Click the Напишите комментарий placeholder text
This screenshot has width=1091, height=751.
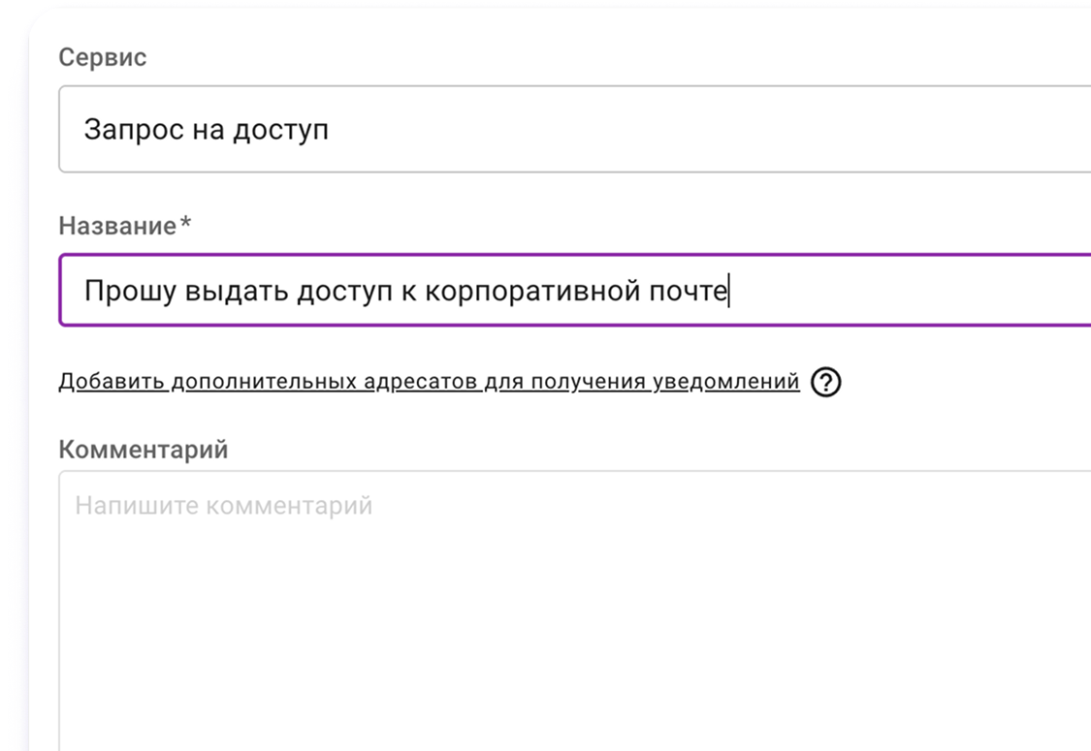point(224,506)
